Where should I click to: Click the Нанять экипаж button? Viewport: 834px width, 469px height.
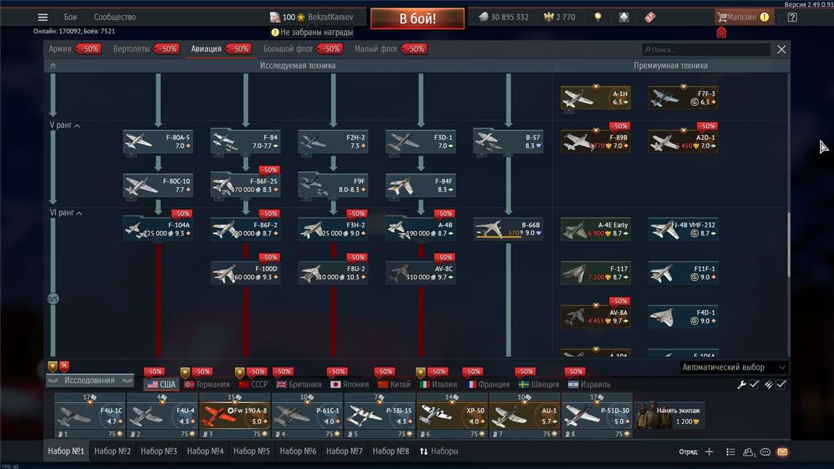(x=671, y=415)
